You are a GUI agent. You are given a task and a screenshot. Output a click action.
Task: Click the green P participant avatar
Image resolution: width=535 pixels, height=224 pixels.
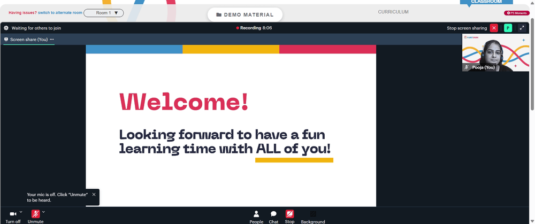click(508, 28)
